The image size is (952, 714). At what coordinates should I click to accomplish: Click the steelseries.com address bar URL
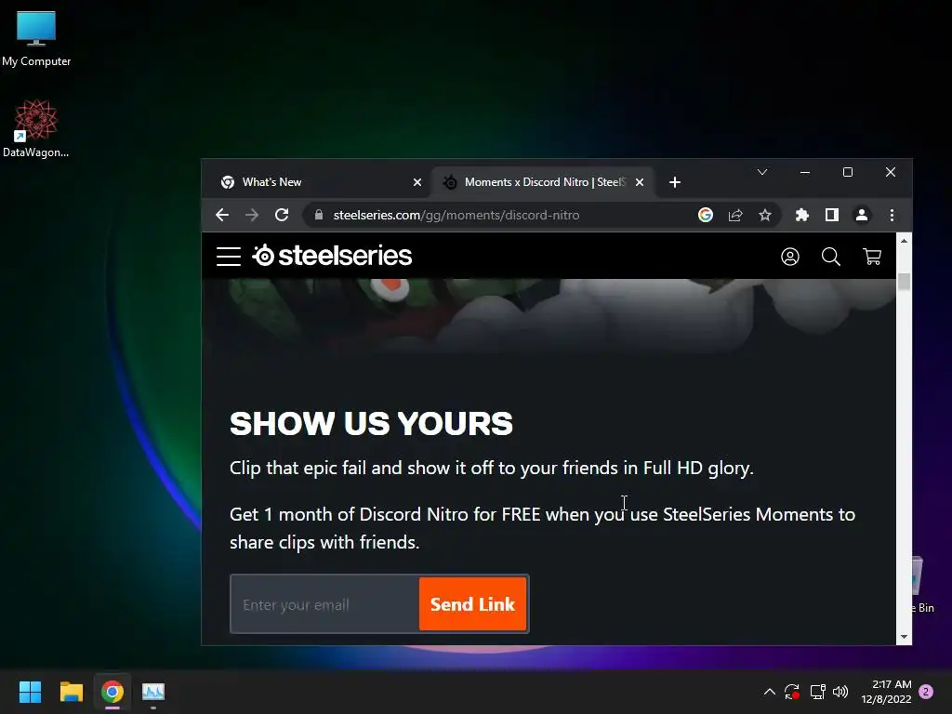[456, 215]
